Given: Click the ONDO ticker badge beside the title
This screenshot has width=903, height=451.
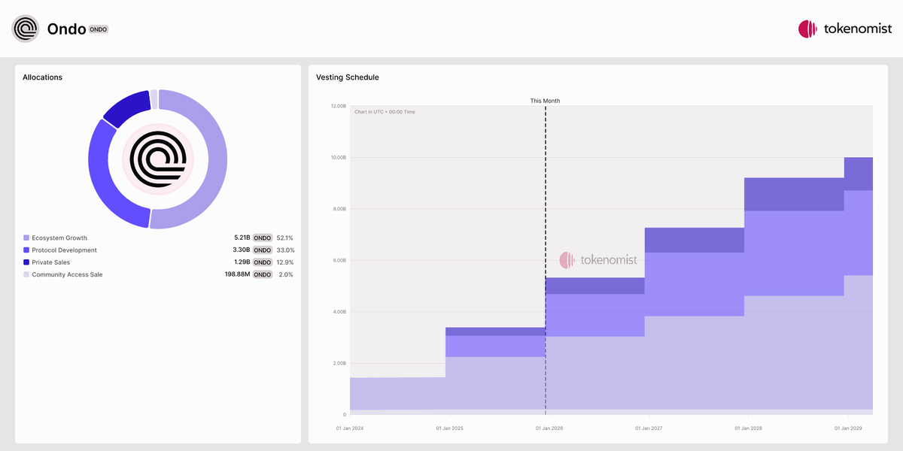Looking at the screenshot, I should (99, 29).
